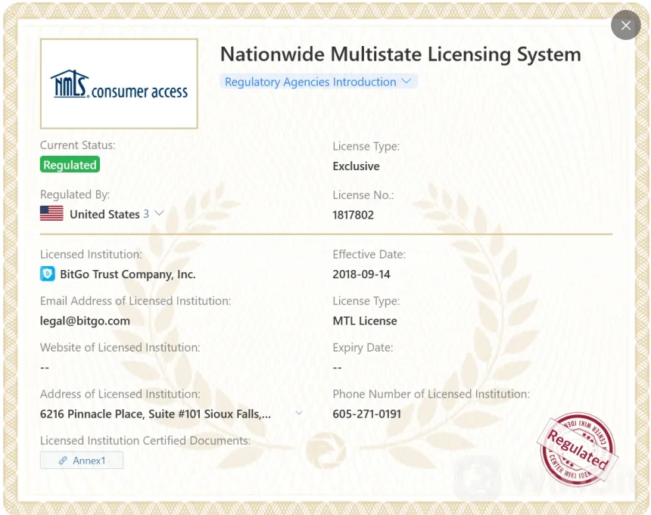This screenshot has width=651, height=515.
Task: Open the Annex1 certified document
Action: click(x=89, y=461)
